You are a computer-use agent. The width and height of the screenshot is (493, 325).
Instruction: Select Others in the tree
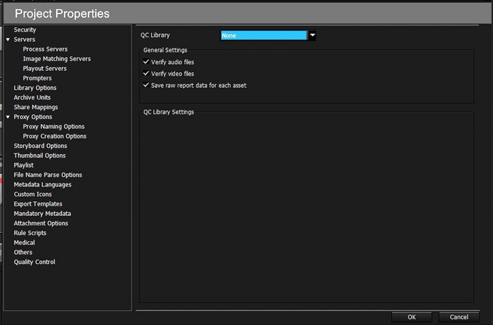coord(23,252)
